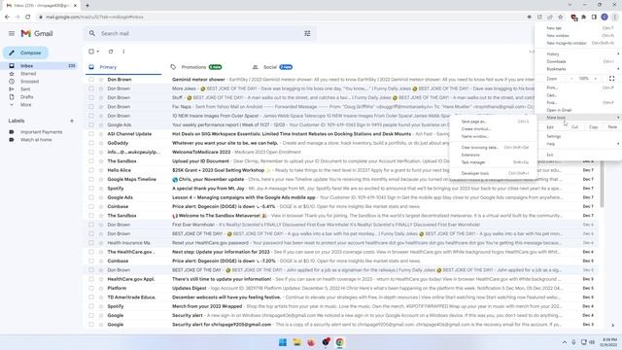Show hidden icons in system tray chevron
622x350 pixels.
564,342
